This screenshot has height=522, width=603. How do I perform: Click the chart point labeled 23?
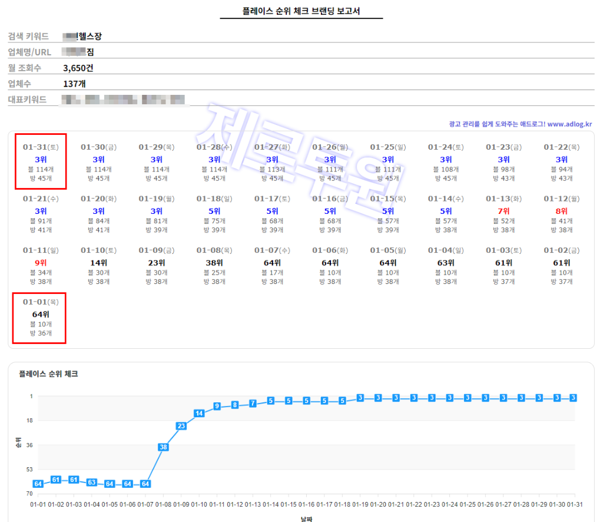point(180,425)
